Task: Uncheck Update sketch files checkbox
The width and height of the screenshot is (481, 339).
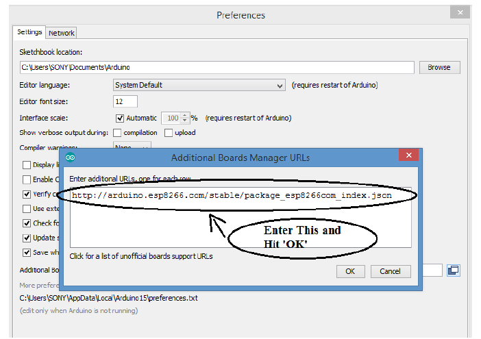Action: 27,238
